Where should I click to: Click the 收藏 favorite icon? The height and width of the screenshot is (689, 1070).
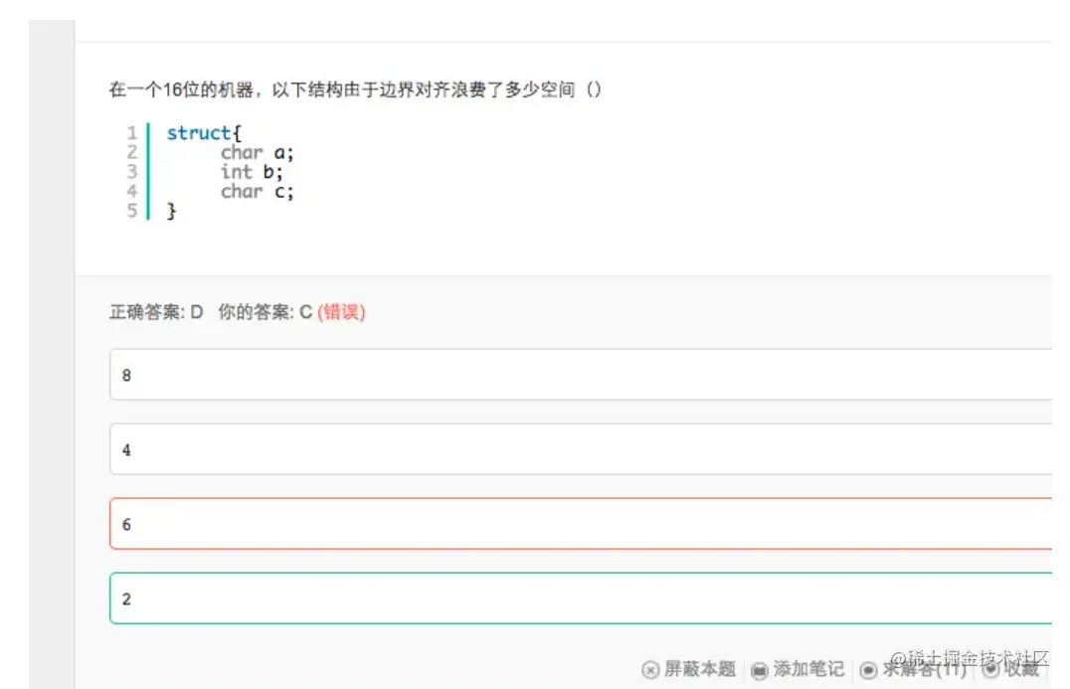pos(990,670)
